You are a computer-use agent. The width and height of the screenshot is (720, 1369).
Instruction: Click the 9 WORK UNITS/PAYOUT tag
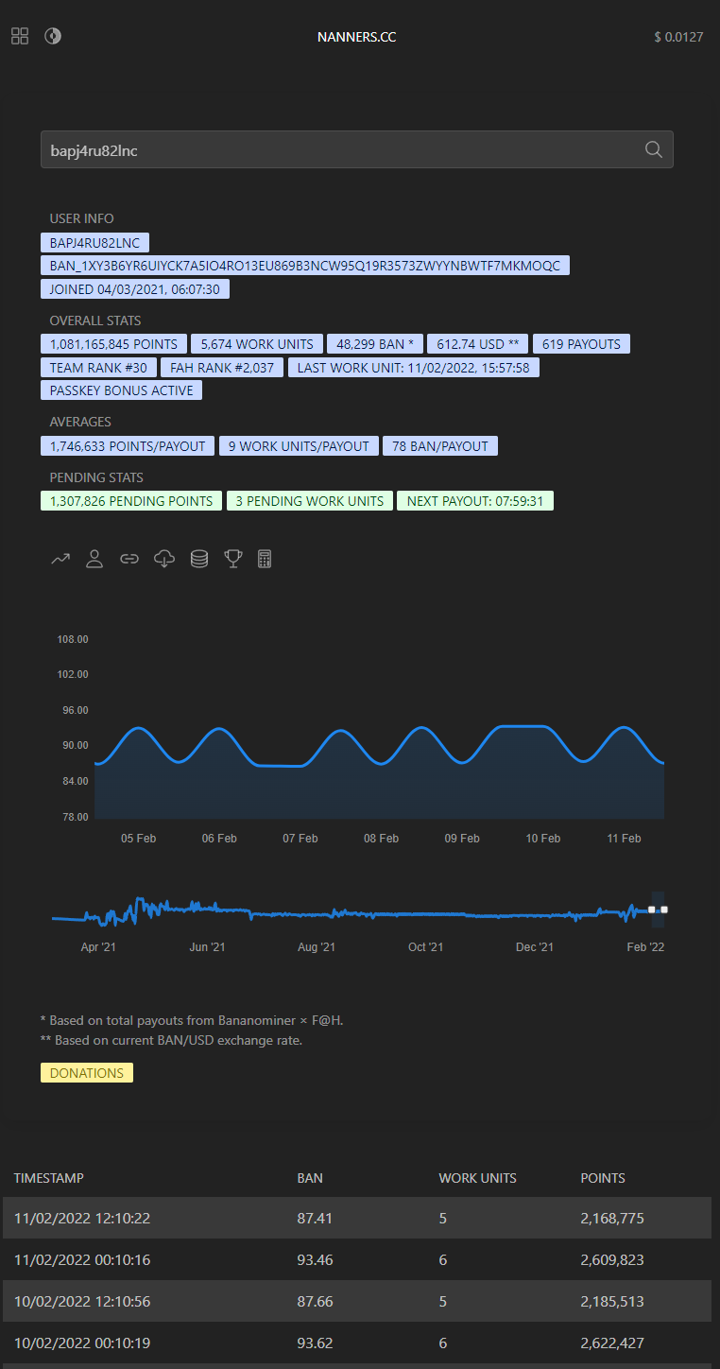[x=299, y=445]
